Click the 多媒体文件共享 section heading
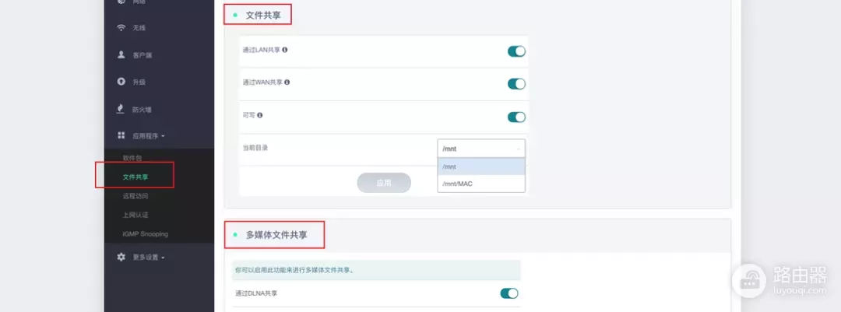The height and width of the screenshot is (312, 841). (276, 235)
